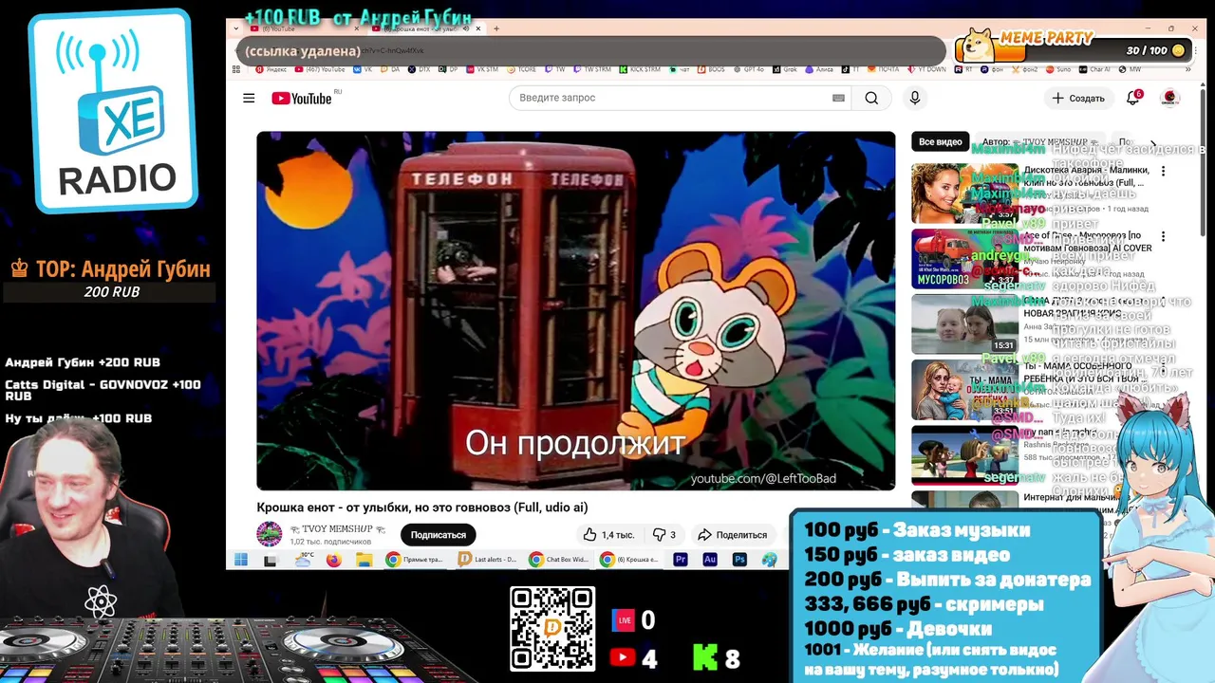Open the Suno bookmark

pyautogui.click(x=1059, y=69)
